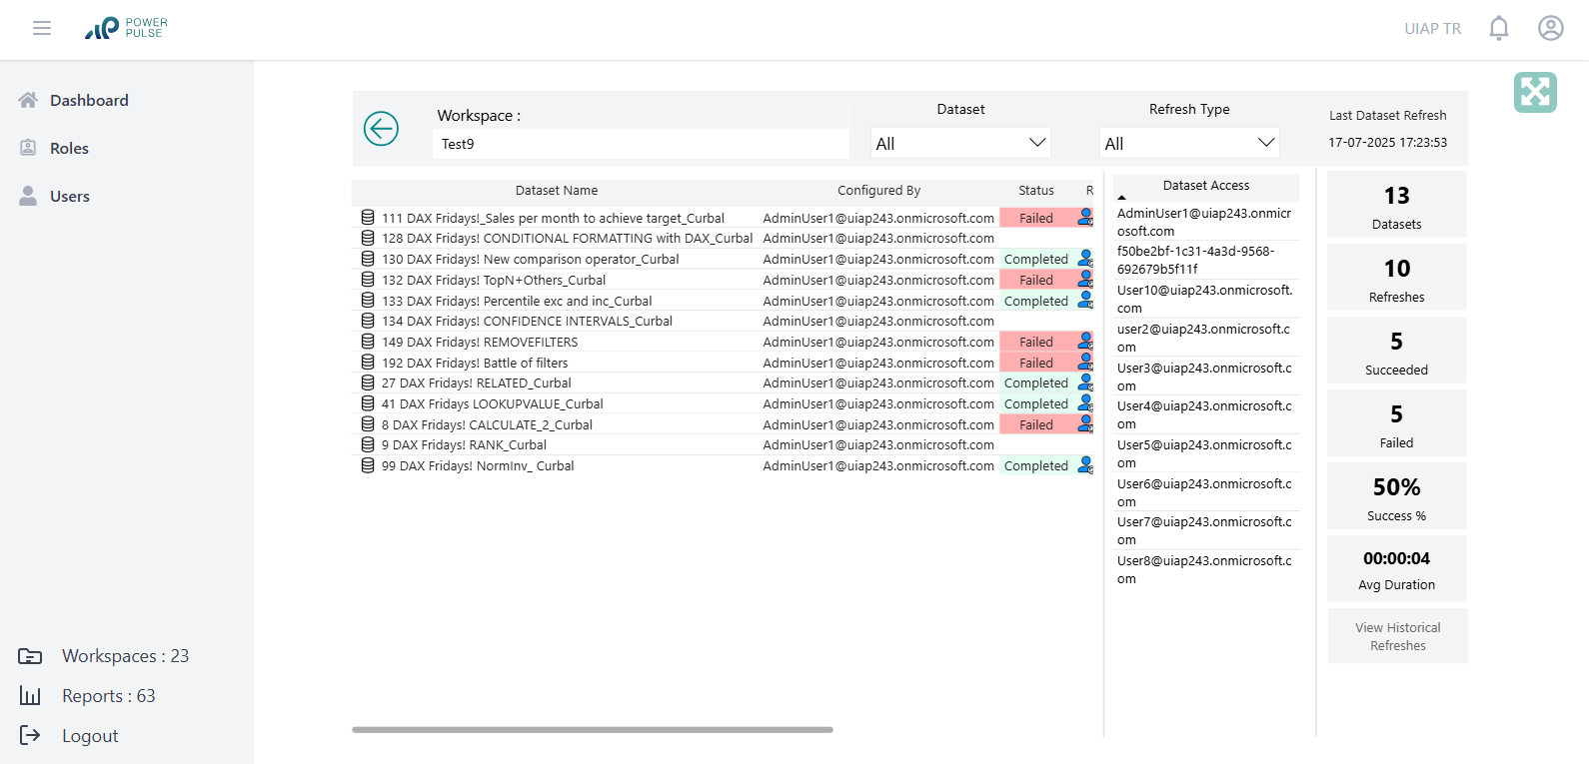This screenshot has width=1589, height=764.
Task: Click user icon for 27 DAX Fridays row
Action: tap(1085, 382)
